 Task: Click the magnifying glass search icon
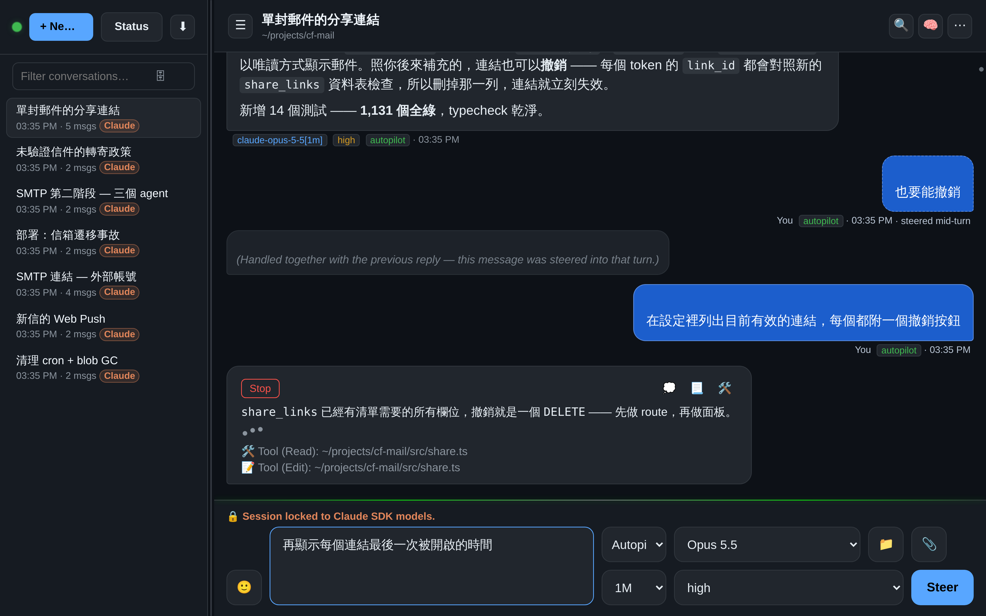click(901, 26)
